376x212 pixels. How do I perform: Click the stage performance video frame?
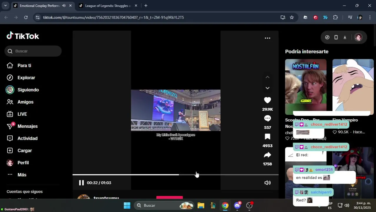click(x=176, y=110)
